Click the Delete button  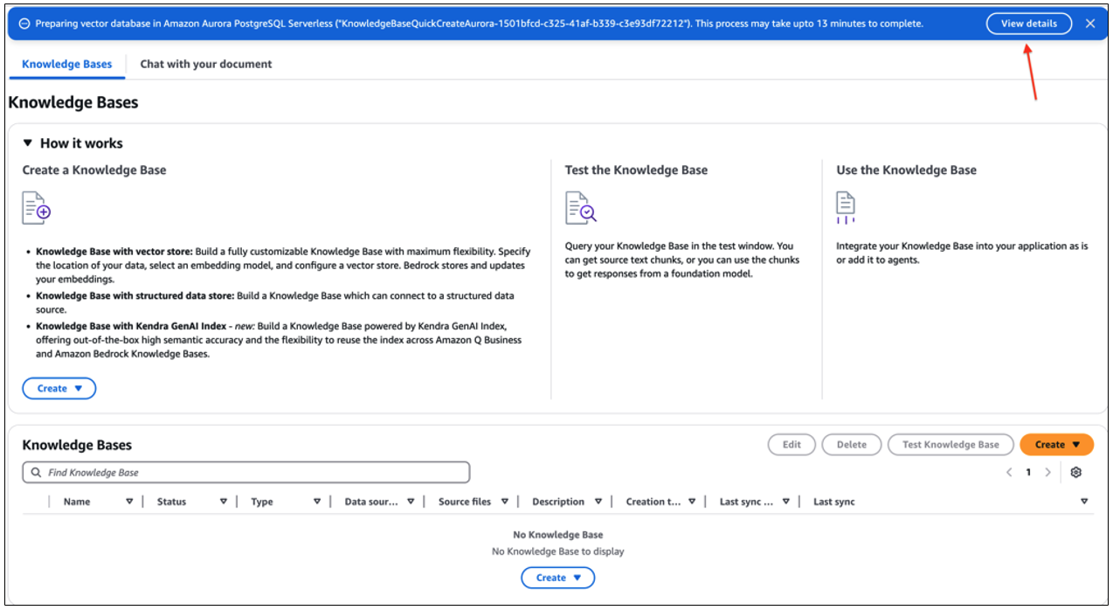click(851, 444)
